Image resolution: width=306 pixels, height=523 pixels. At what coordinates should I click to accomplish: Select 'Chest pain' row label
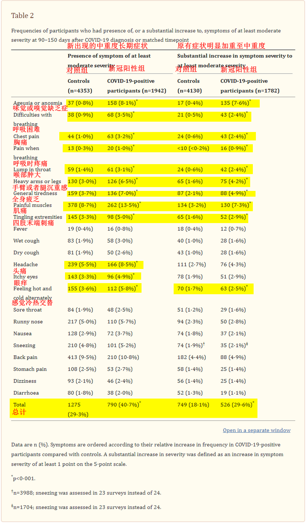click(26, 137)
